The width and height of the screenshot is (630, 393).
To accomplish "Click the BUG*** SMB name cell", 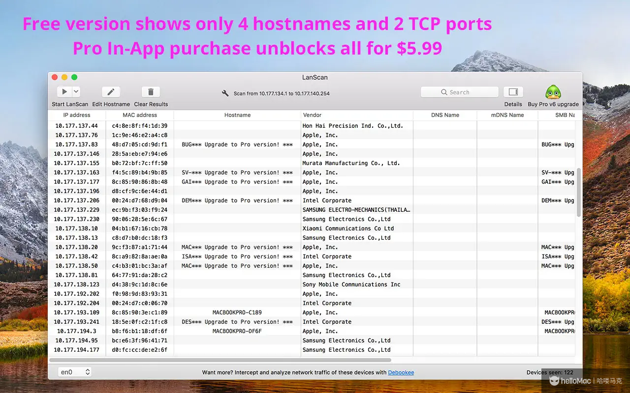I will point(557,144).
